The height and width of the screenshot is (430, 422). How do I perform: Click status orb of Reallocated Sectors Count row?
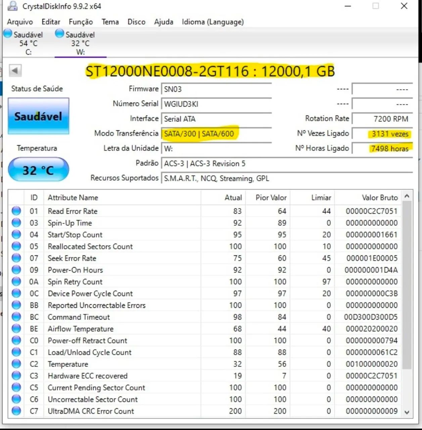16,246
